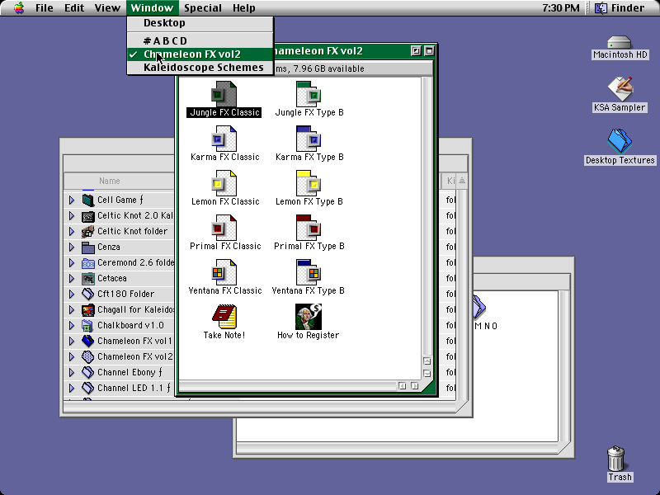Expand the Cft180 Folder triangle

pyautogui.click(x=72, y=295)
